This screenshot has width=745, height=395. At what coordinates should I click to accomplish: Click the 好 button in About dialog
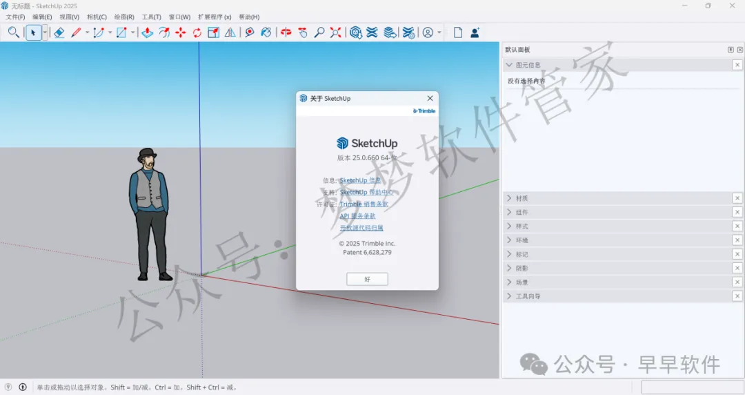point(367,280)
